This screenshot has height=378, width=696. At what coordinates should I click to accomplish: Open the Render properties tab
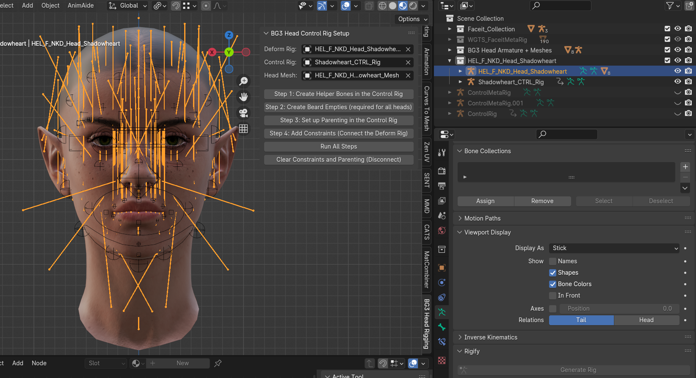pyautogui.click(x=442, y=171)
